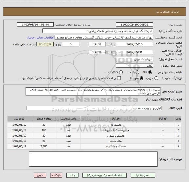The width and height of the screenshot is (189, 182).
Task: Click the تاریخ نیاز column header
Action: [x=19, y=119]
